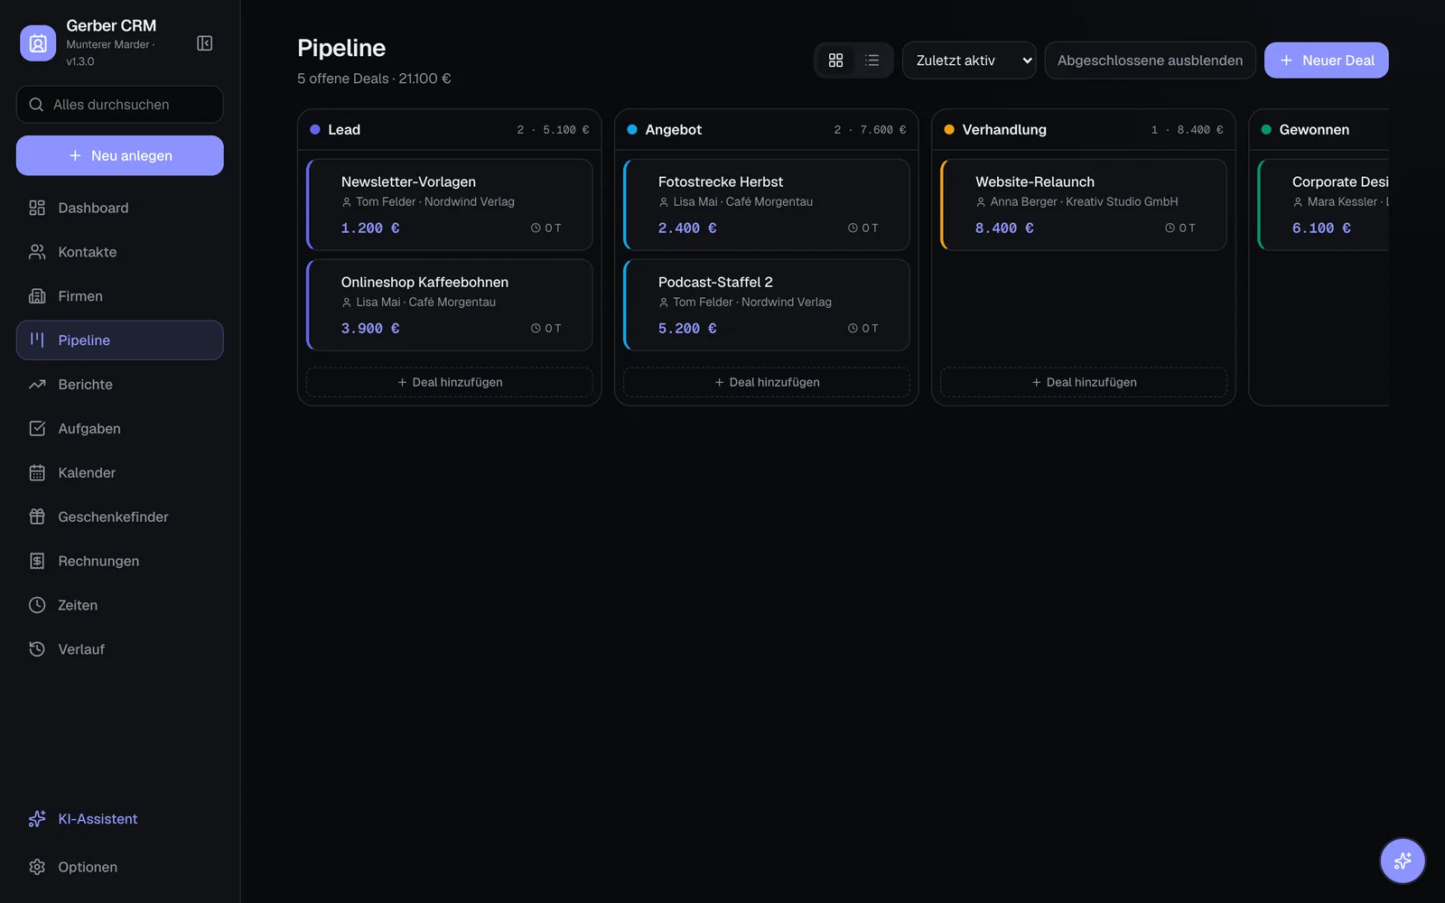The height and width of the screenshot is (903, 1445).
Task: Add a deal to the Lead column
Action: coord(450,382)
